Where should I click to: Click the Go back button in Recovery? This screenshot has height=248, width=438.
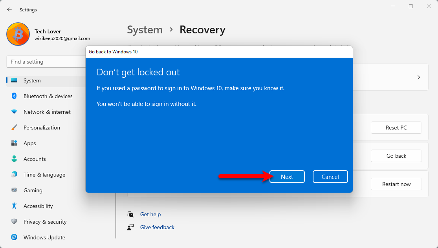pos(396,156)
